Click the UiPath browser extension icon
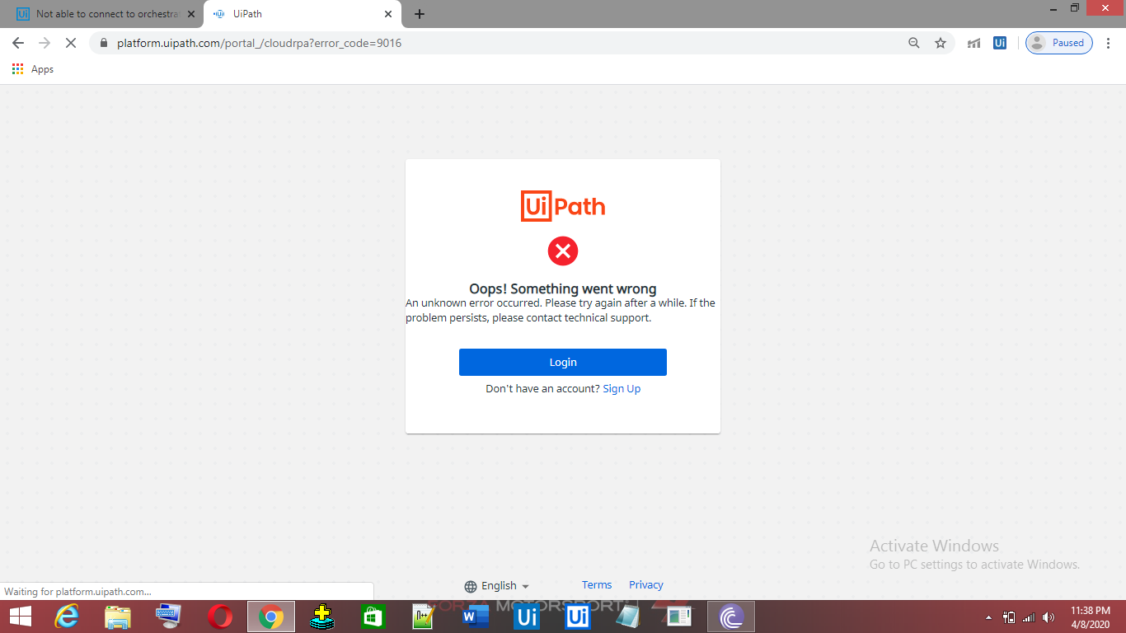This screenshot has height=633, width=1126. click(1000, 43)
